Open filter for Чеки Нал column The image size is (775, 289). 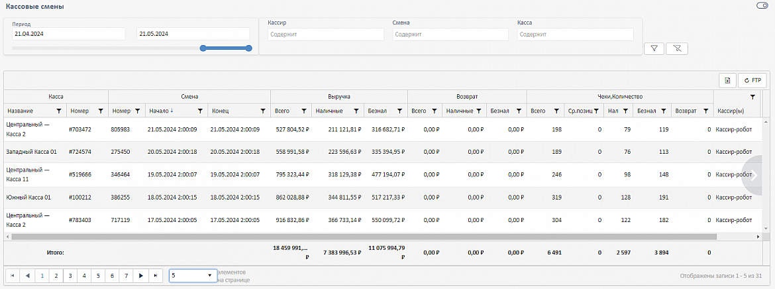point(625,111)
